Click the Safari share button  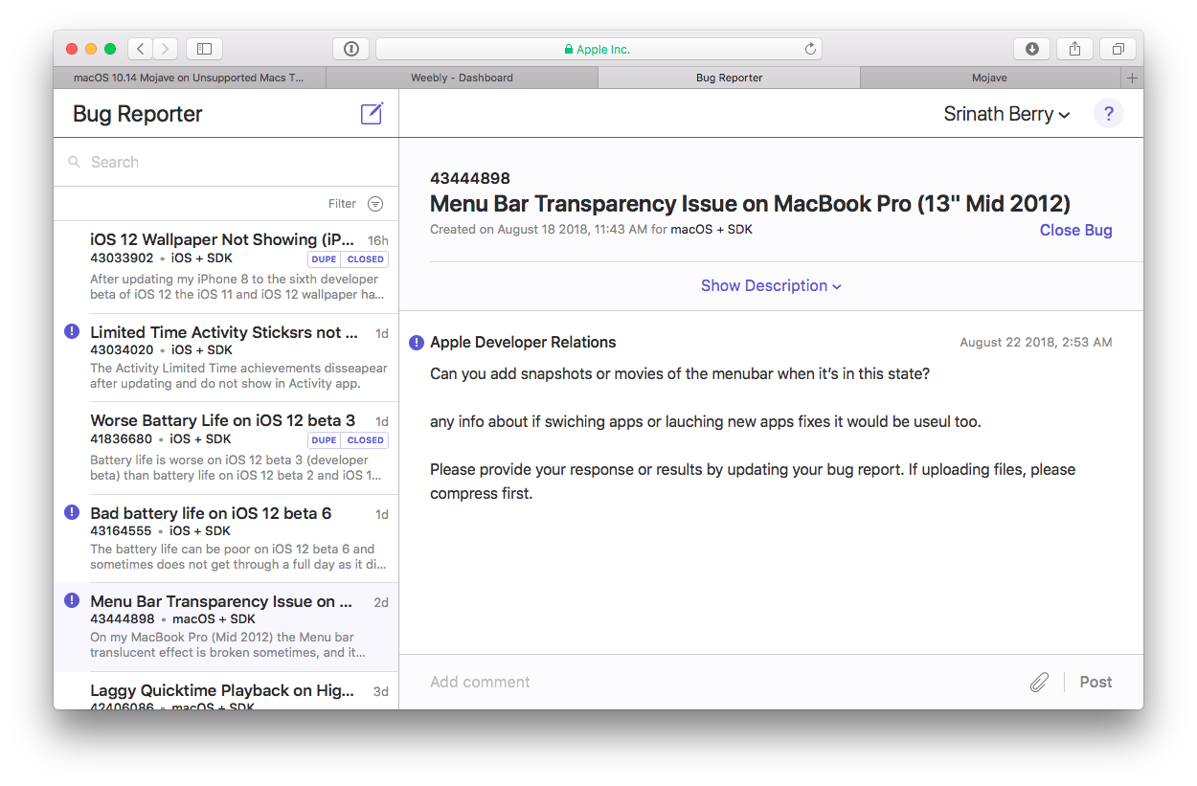point(1074,49)
